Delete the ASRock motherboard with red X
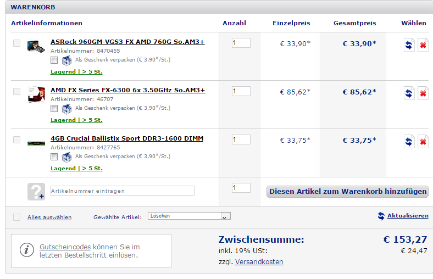 (x=423, y=44)
